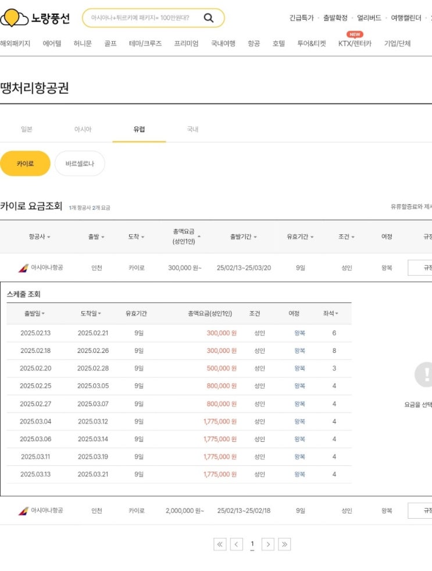Open the 에어텔 menu
This screenshot has width=432, height=571.
(52, 44)
